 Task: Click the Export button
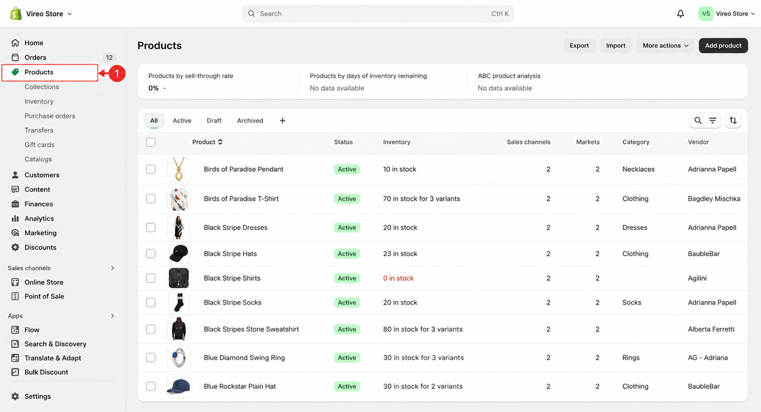pos(579,46)
